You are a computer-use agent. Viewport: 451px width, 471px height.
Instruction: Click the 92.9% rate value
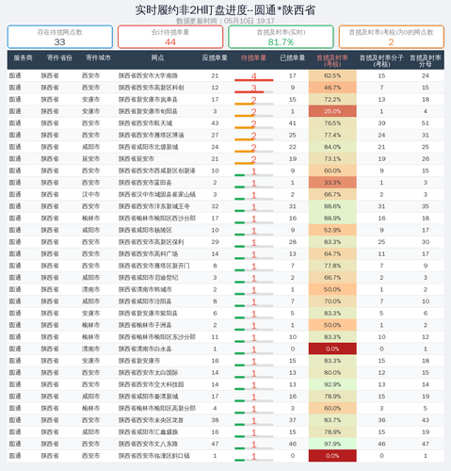click(x=332, y=384)
